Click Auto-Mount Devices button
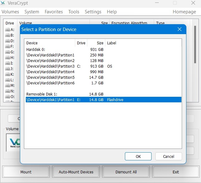201x183 pixels. click(x=76, y=172)
